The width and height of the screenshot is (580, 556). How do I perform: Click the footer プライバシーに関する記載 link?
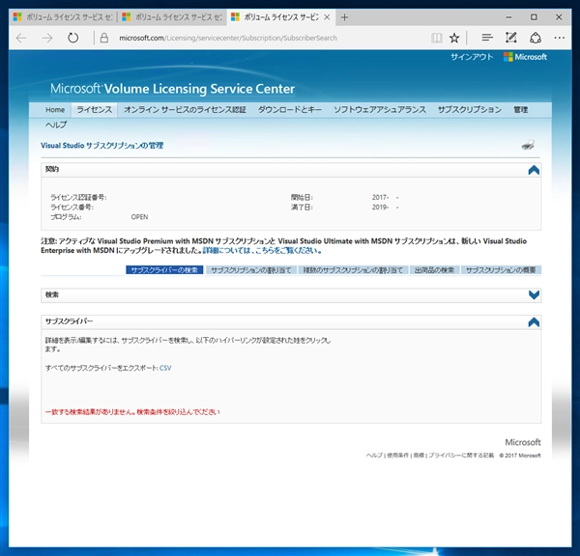click(461, 456)
